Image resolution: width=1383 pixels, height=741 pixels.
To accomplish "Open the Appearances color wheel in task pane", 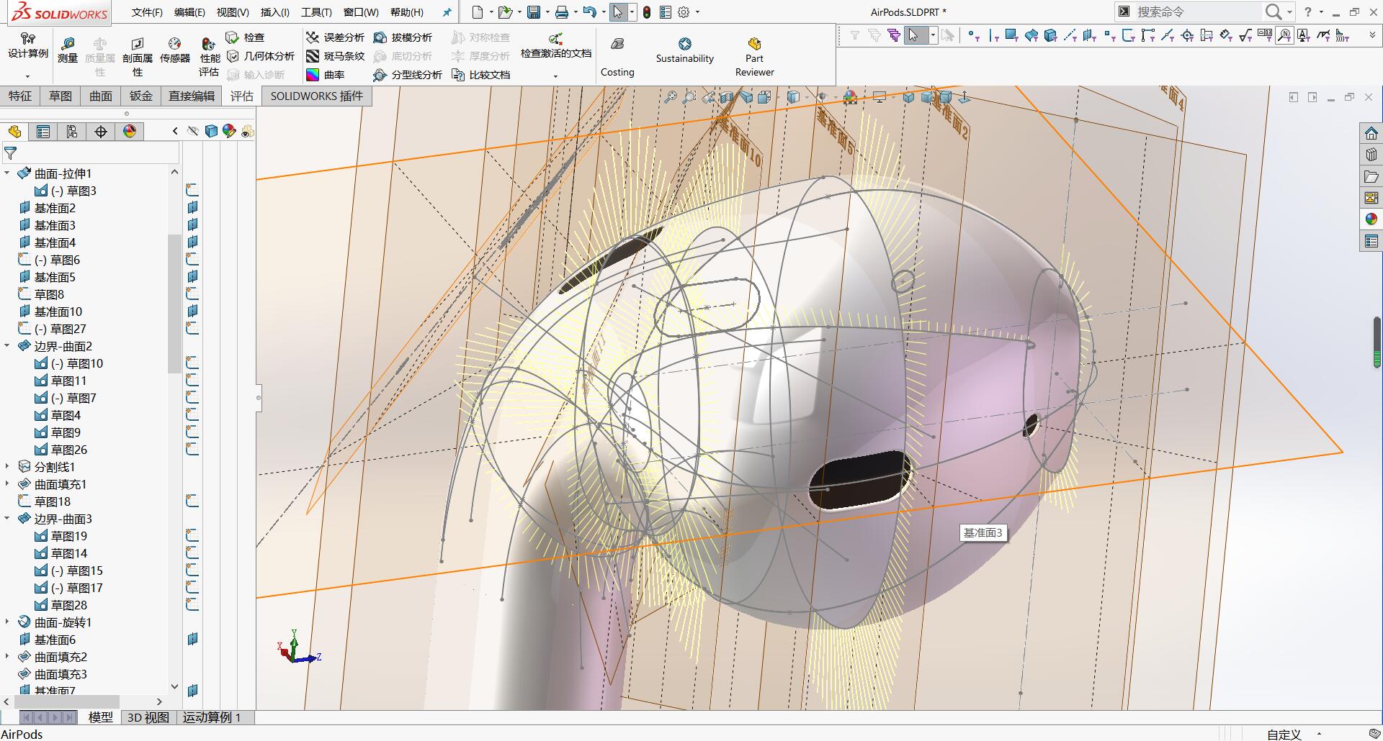I will [1371, 219].
